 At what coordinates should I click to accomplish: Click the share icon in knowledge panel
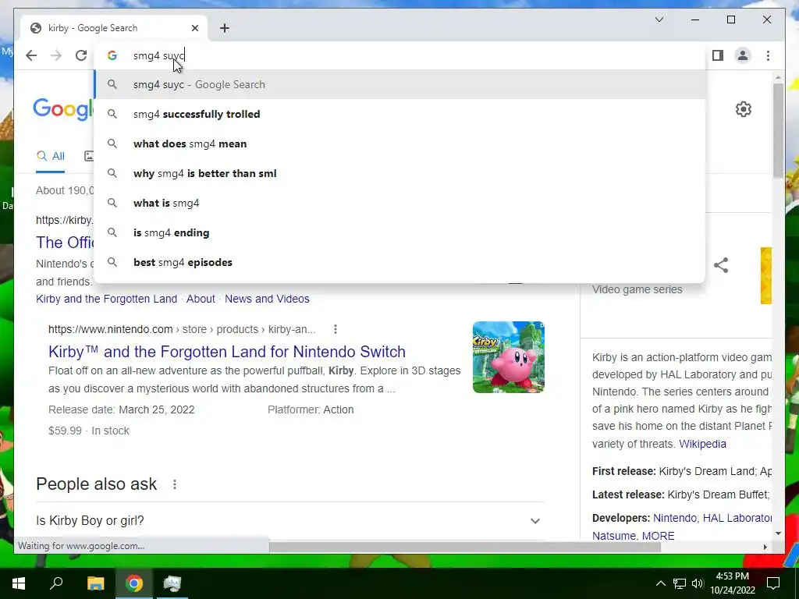pos(721,265)
